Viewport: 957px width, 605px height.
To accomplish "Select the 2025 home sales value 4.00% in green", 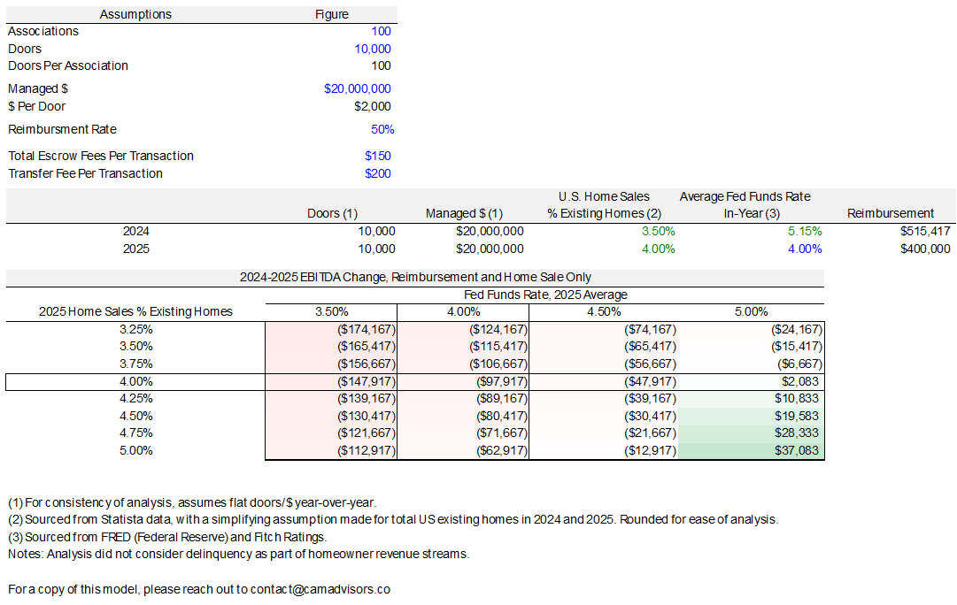I will click(658, 249).
